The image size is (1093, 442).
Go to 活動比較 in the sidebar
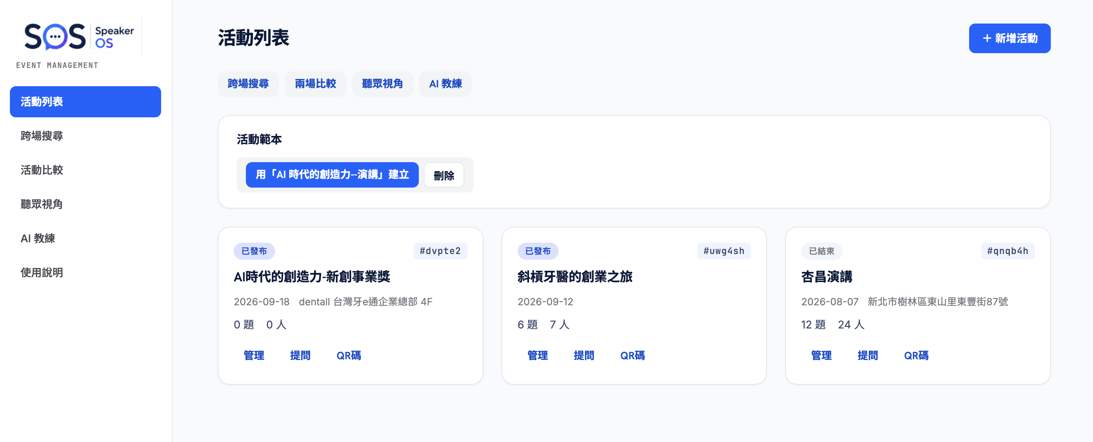click(85, 170)
